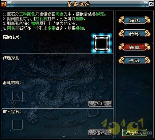Click the green 刷新 text
155x140 pixels.
[80, 19]
